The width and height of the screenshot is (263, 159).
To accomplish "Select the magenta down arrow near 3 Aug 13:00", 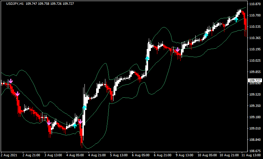I will point(49,123).
